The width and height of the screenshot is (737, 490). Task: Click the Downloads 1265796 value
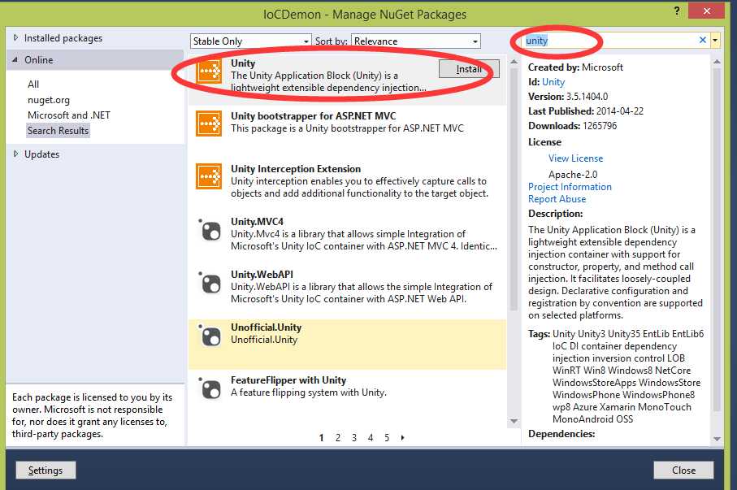(x=600, y=126)
